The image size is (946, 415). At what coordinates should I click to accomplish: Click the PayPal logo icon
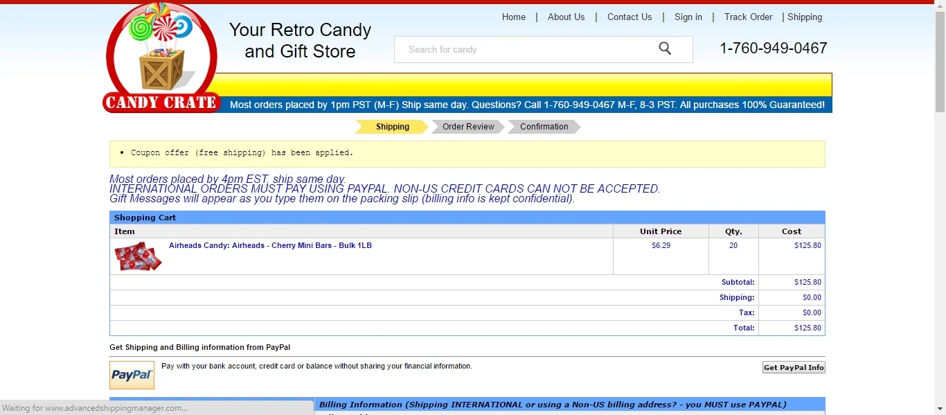click(x=132, y=375)
